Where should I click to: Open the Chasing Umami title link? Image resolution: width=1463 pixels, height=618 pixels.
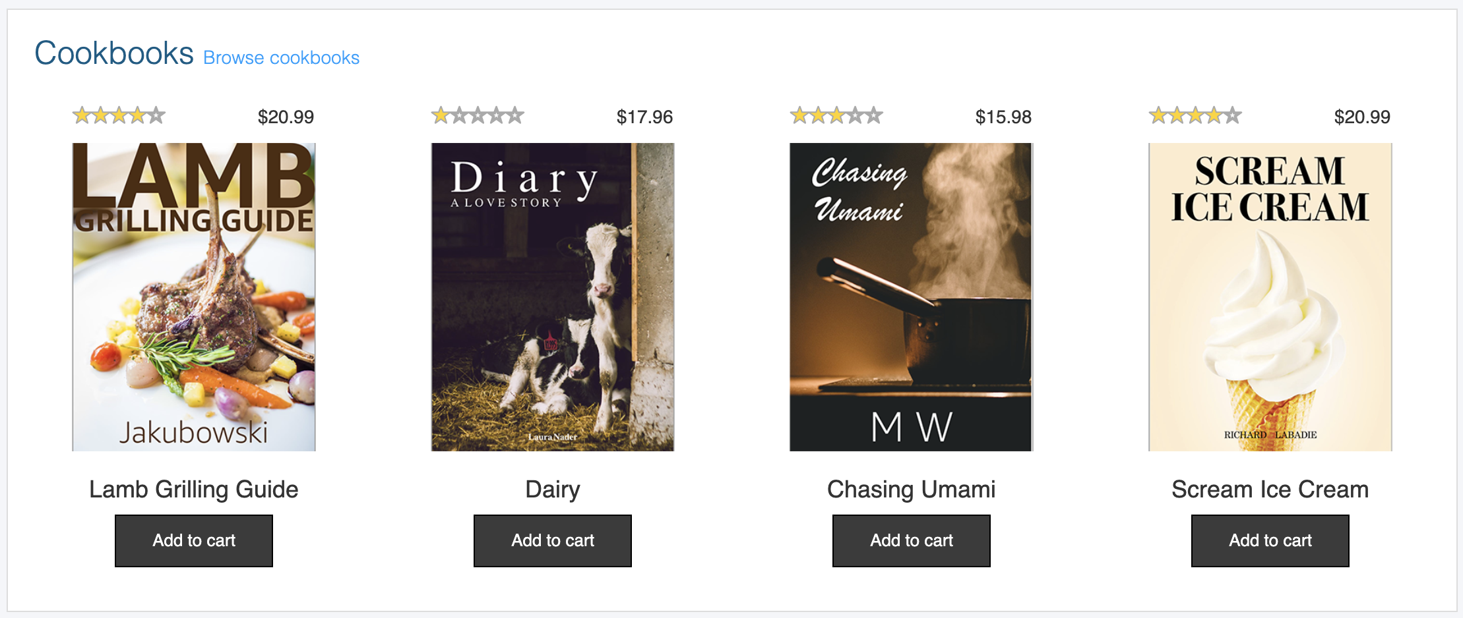pyautogui.click(x=912, y=490)
